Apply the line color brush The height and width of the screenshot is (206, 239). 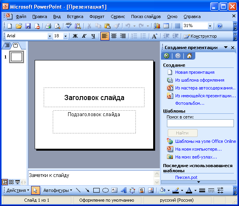176,190
